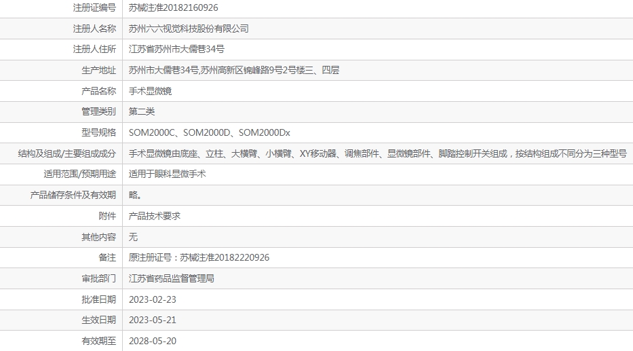Select approval department 江苏省药品监督管理局
This screenshot has width=633, height=351.
click(x=172, y=279)
